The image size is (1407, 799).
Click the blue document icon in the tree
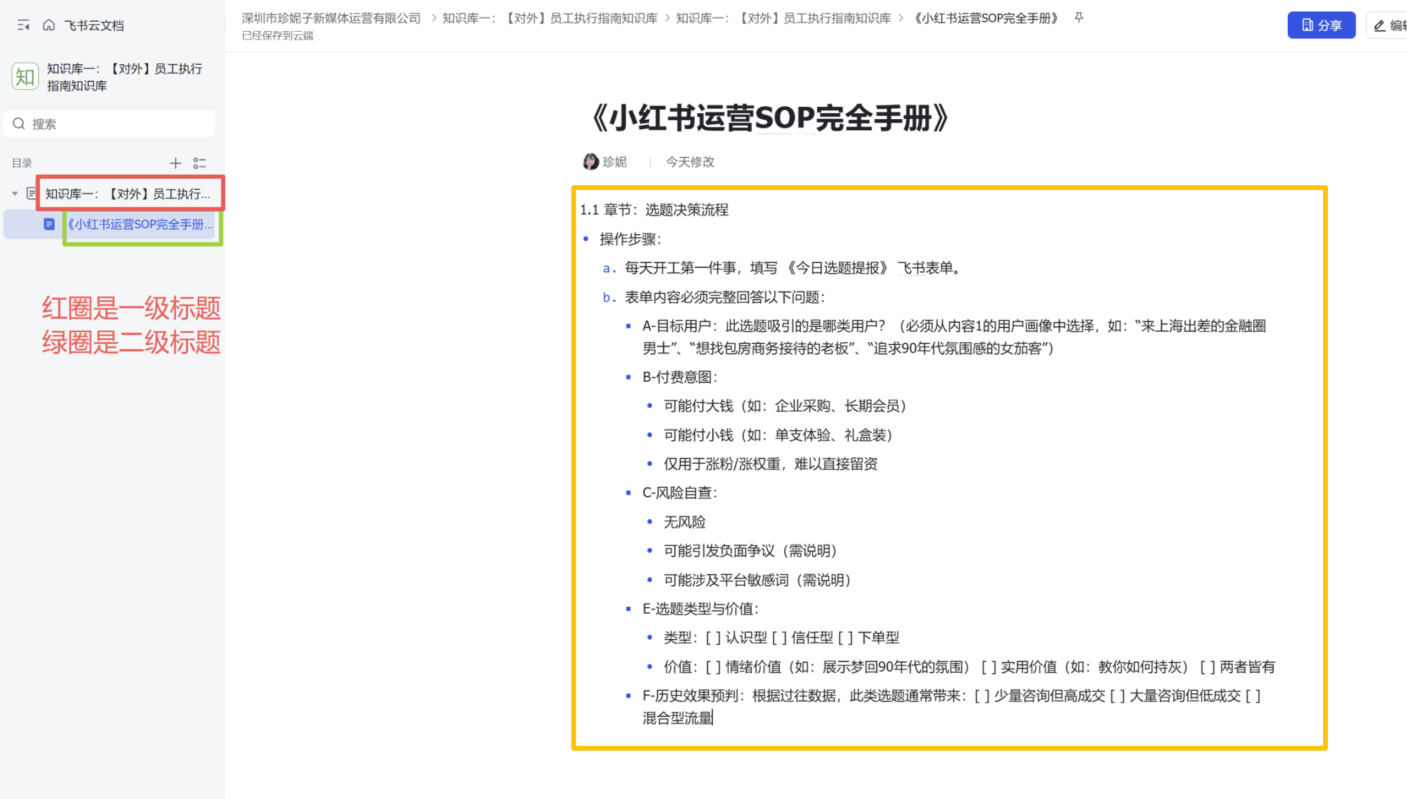tap(49, 224)
